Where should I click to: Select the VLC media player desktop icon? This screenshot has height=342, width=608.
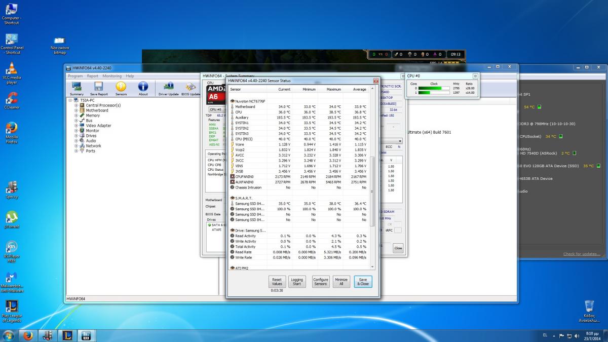click(x=12, y=73)
